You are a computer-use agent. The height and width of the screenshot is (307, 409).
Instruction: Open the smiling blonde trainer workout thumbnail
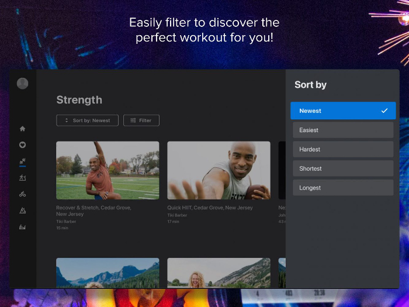point(219,273)
